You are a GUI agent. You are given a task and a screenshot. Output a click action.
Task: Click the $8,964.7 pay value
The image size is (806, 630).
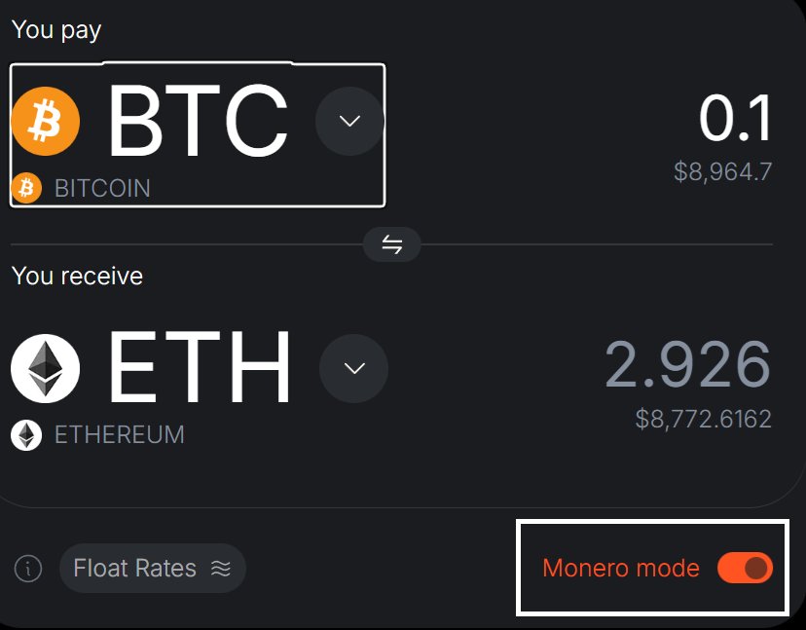(722, 172)
